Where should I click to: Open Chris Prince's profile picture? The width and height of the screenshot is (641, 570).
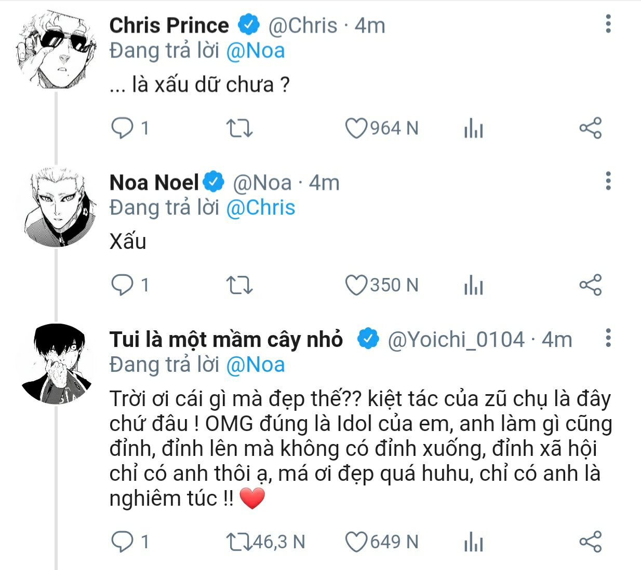coord(56,49)
